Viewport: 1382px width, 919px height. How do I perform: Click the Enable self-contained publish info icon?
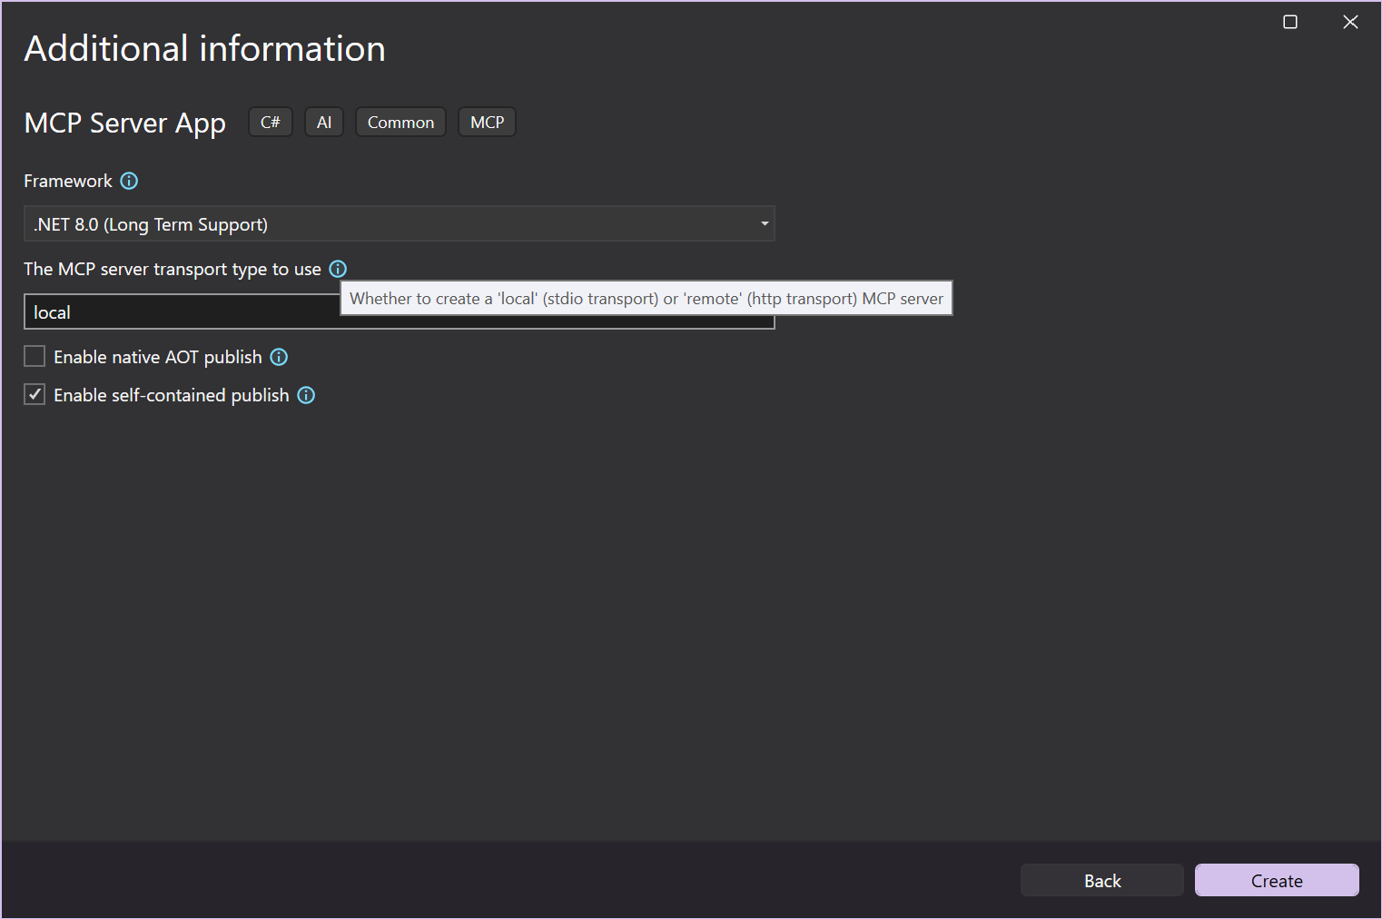click(x=306, y=395)
